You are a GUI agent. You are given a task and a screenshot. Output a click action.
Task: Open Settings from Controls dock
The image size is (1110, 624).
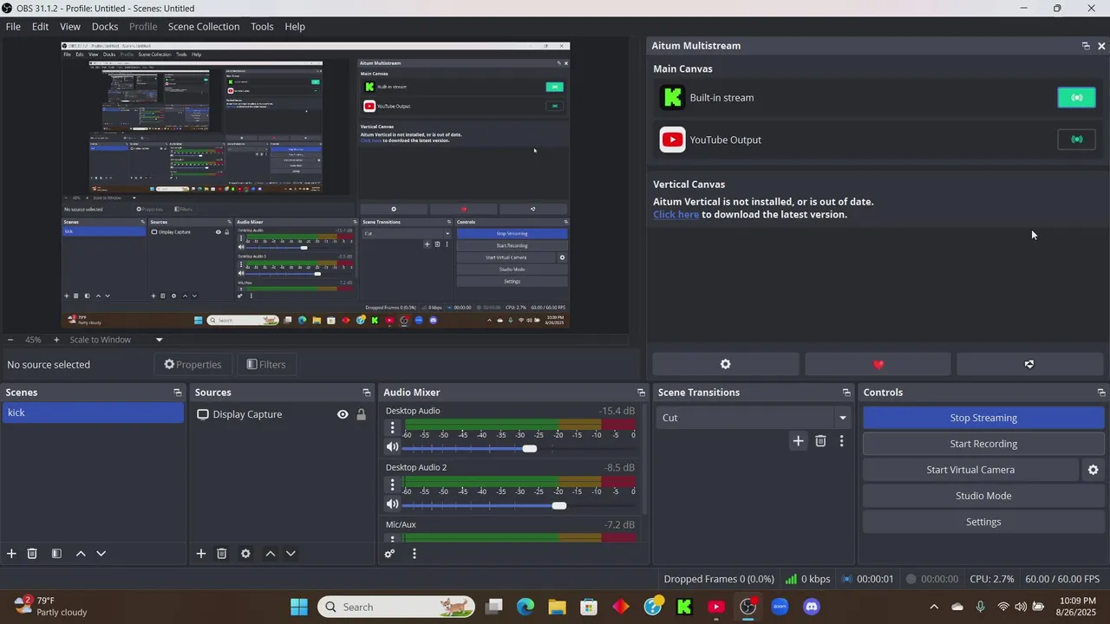pyautogui.click(x=983, y=522)
